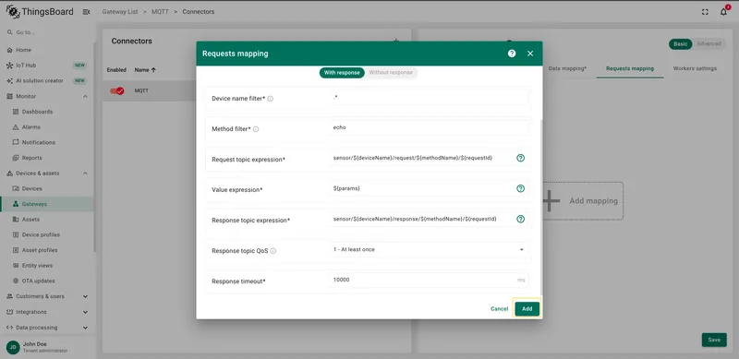Image resolution: width=739 pixels, height=359 pixels.
Task: Switch configuration to Basic mode
Action: point(680,43)
